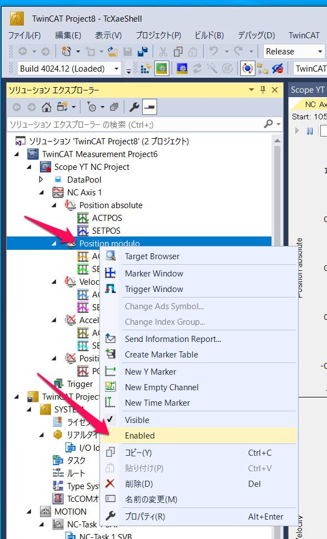Image resolution: width=327 pixels, height=539 pixels.
Task: Toggle the Enabled option in context menu
Action: (199, 436)
